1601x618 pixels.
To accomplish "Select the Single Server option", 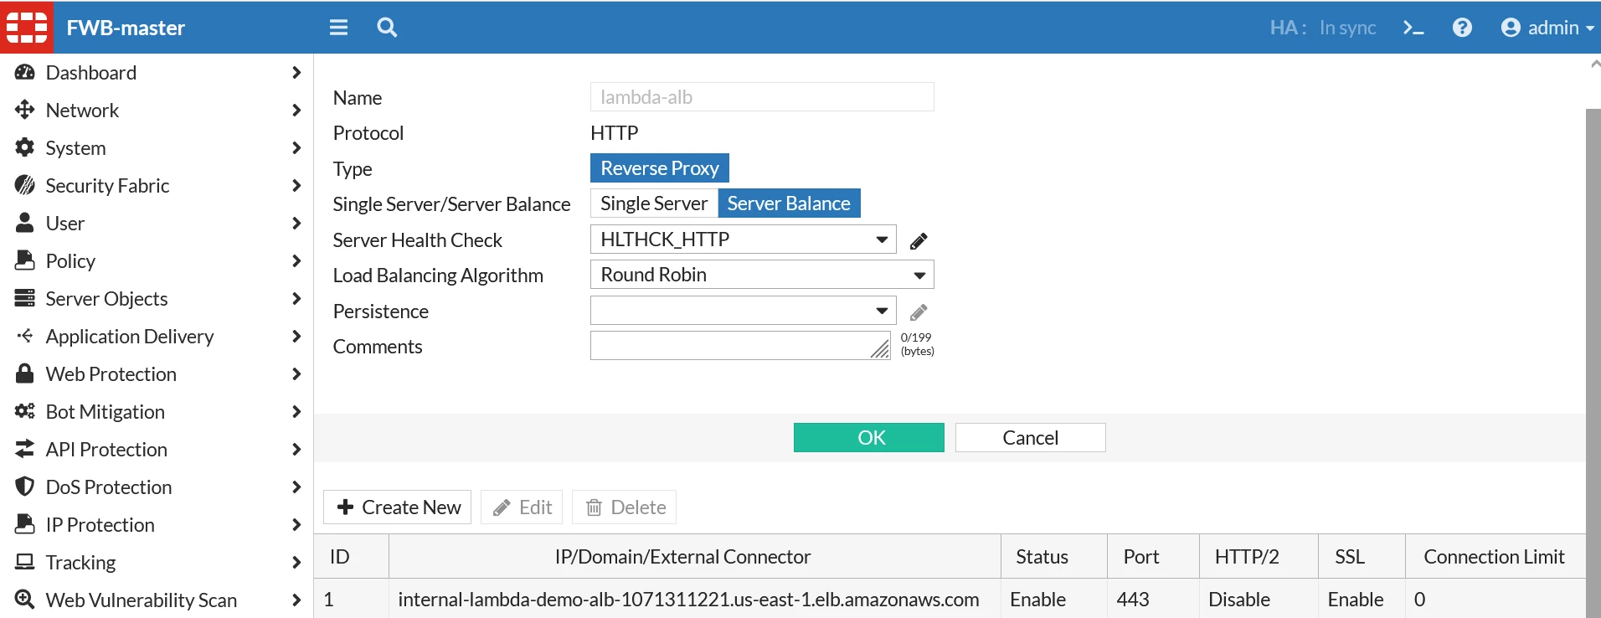I will coord(654,203).
